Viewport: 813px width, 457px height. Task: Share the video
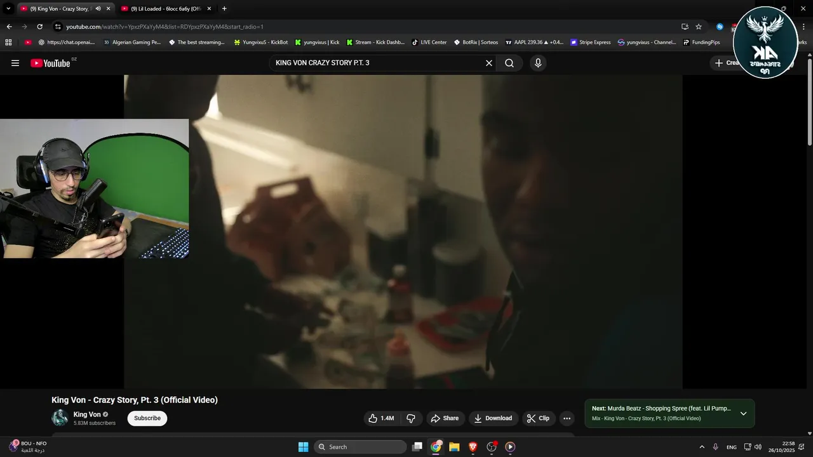pyautogui.click(x=445, y=418)
